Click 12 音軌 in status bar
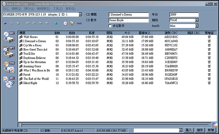The image size is (219, 134). point(45,131)
